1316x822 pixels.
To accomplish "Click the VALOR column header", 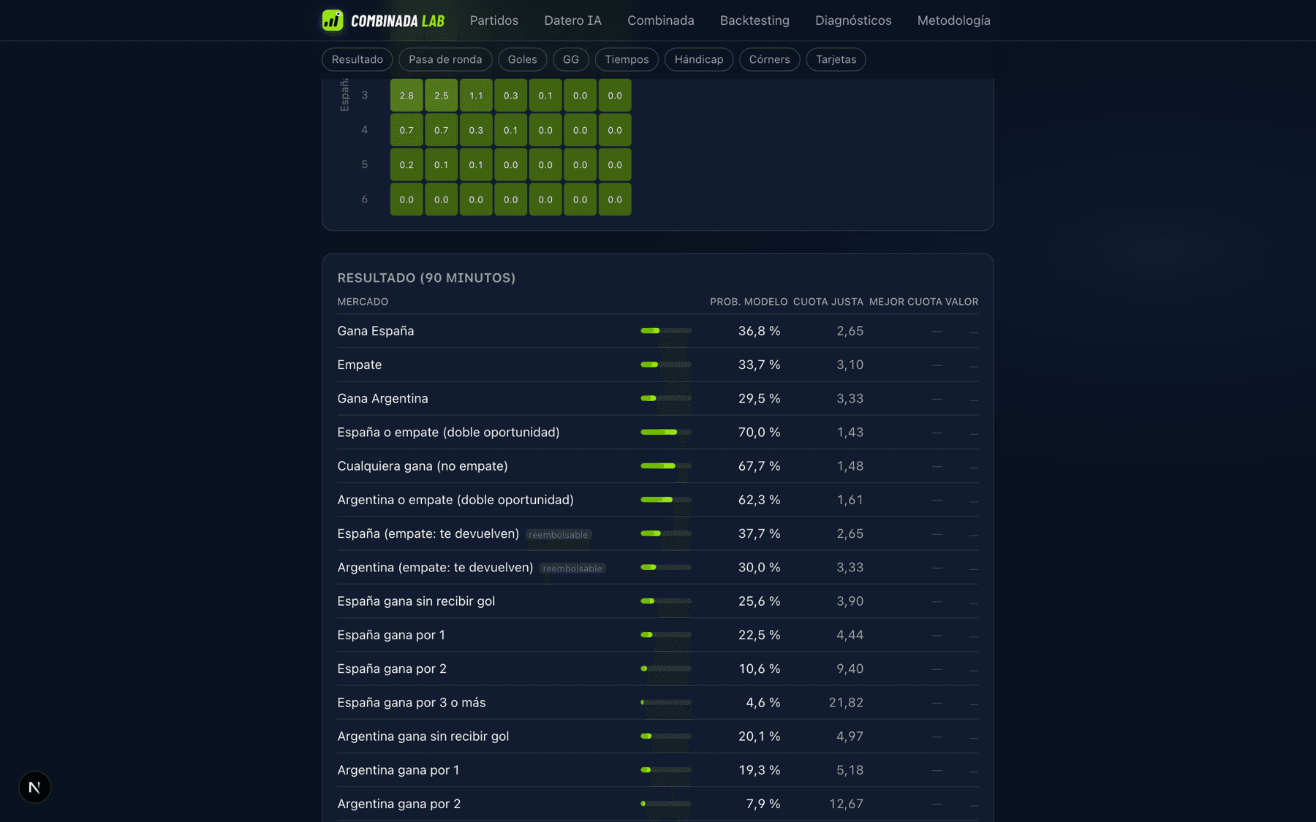I will tap(962, 302).
